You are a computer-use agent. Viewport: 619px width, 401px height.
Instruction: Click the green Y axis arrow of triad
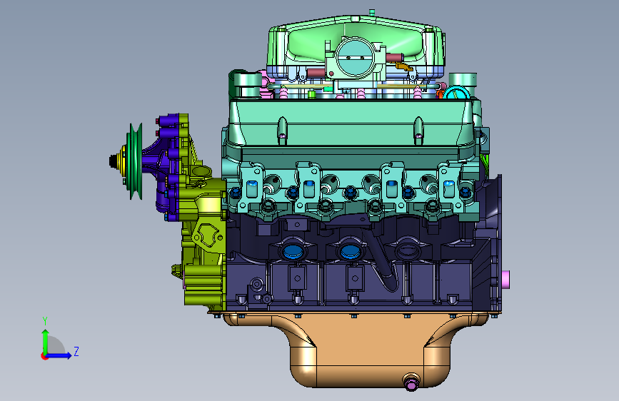(x=45, y=341)
